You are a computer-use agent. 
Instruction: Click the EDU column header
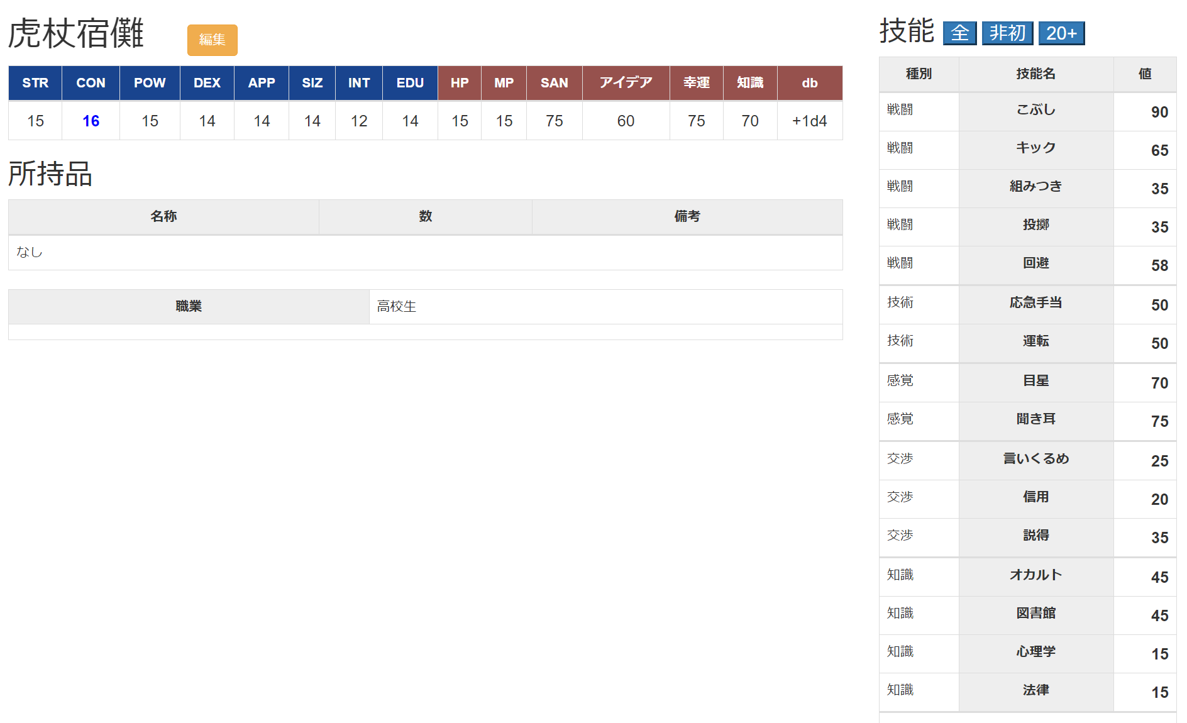(410, 83)
